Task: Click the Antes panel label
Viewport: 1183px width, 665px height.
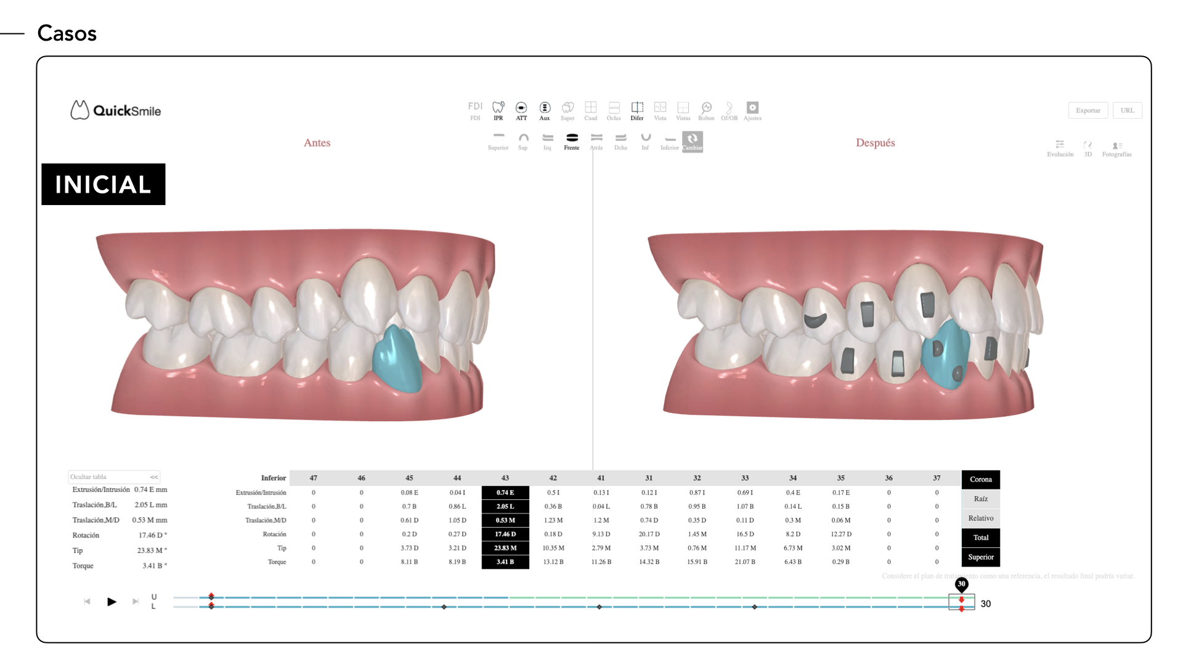Action: [317, 143]
